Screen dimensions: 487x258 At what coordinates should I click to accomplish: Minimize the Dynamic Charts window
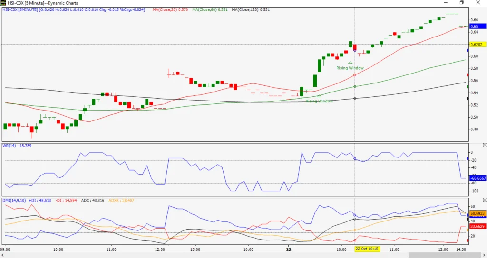(x=446, y=3)
